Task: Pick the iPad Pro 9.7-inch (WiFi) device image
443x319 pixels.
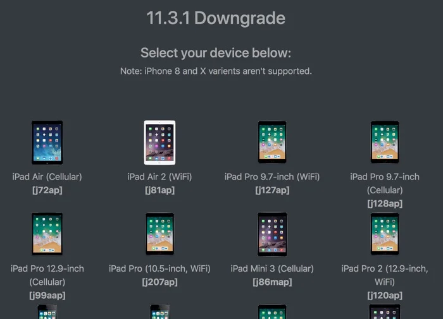Action: tap(272, 142)
